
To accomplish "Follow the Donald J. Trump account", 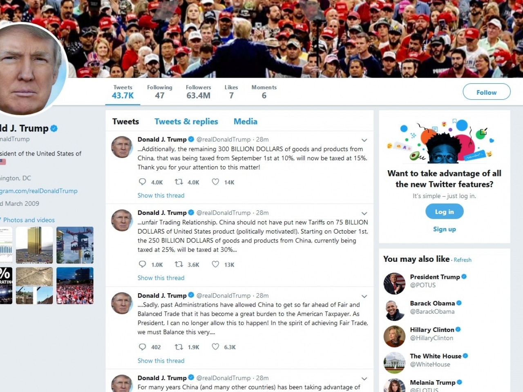I will [x=486, y=92].
